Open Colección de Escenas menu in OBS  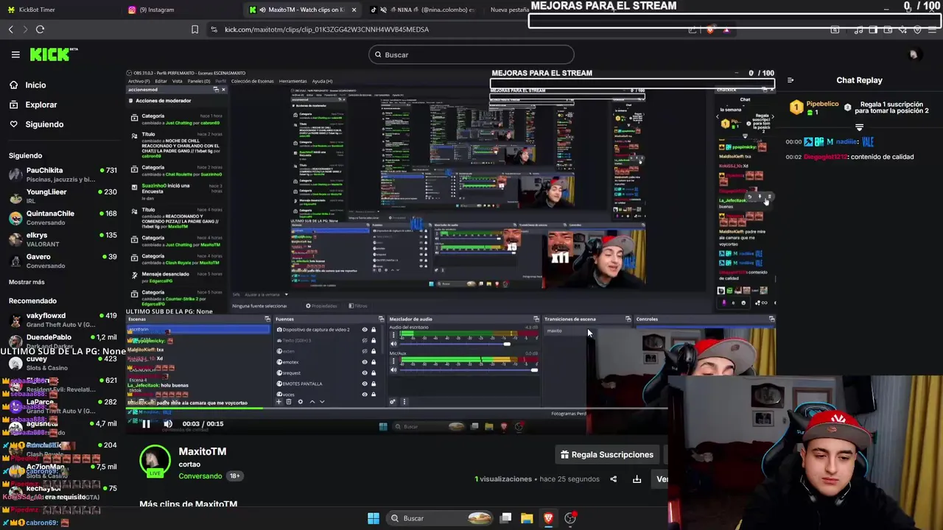click(252, 81)
